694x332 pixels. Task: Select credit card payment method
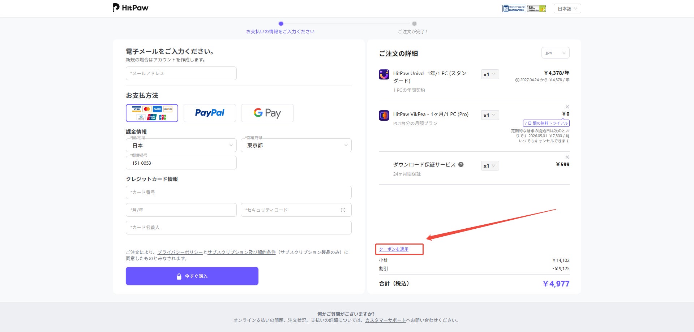152,113
